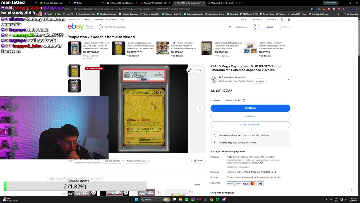The image size is (360, 203).
Task: Open Spotify from the taskbar
Action: pos(186,200)
